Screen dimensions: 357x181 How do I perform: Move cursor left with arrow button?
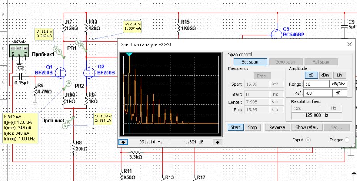click(x=123, y=142)
